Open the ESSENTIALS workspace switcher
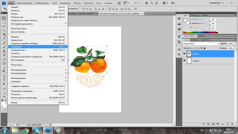The image size is (238, 134). pyautogui.click(x=217, y=3)
